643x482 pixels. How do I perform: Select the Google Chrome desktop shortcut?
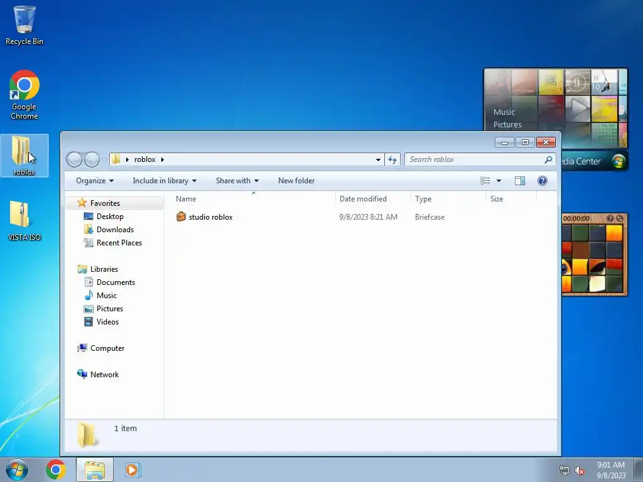point(24,95)
